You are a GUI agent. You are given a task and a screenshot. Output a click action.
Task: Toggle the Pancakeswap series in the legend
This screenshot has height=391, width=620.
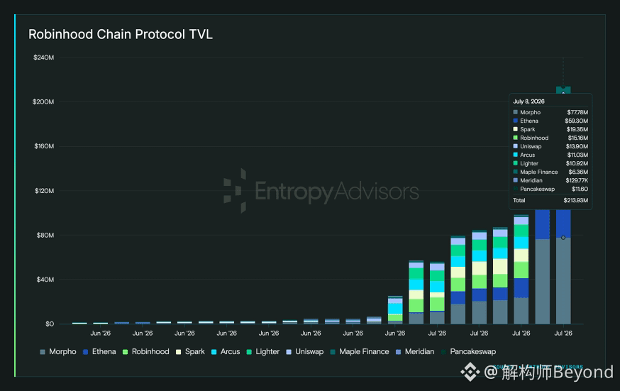pyautogui.click(x=469, y=351)
